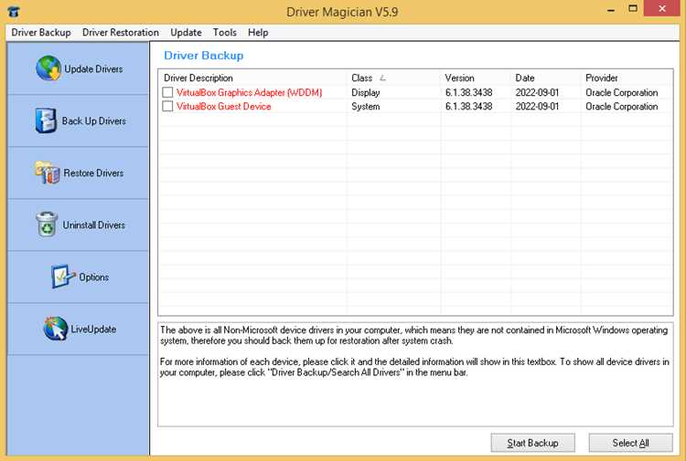
Task: Close the Driver Magician window
Action: click(x=662, y=8)
